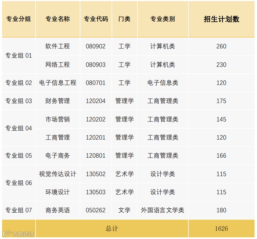This screenshot has height=239, width=257.
Task: Click 设计学类 in the 视觉传达设计 row
Action: [163, 174]
